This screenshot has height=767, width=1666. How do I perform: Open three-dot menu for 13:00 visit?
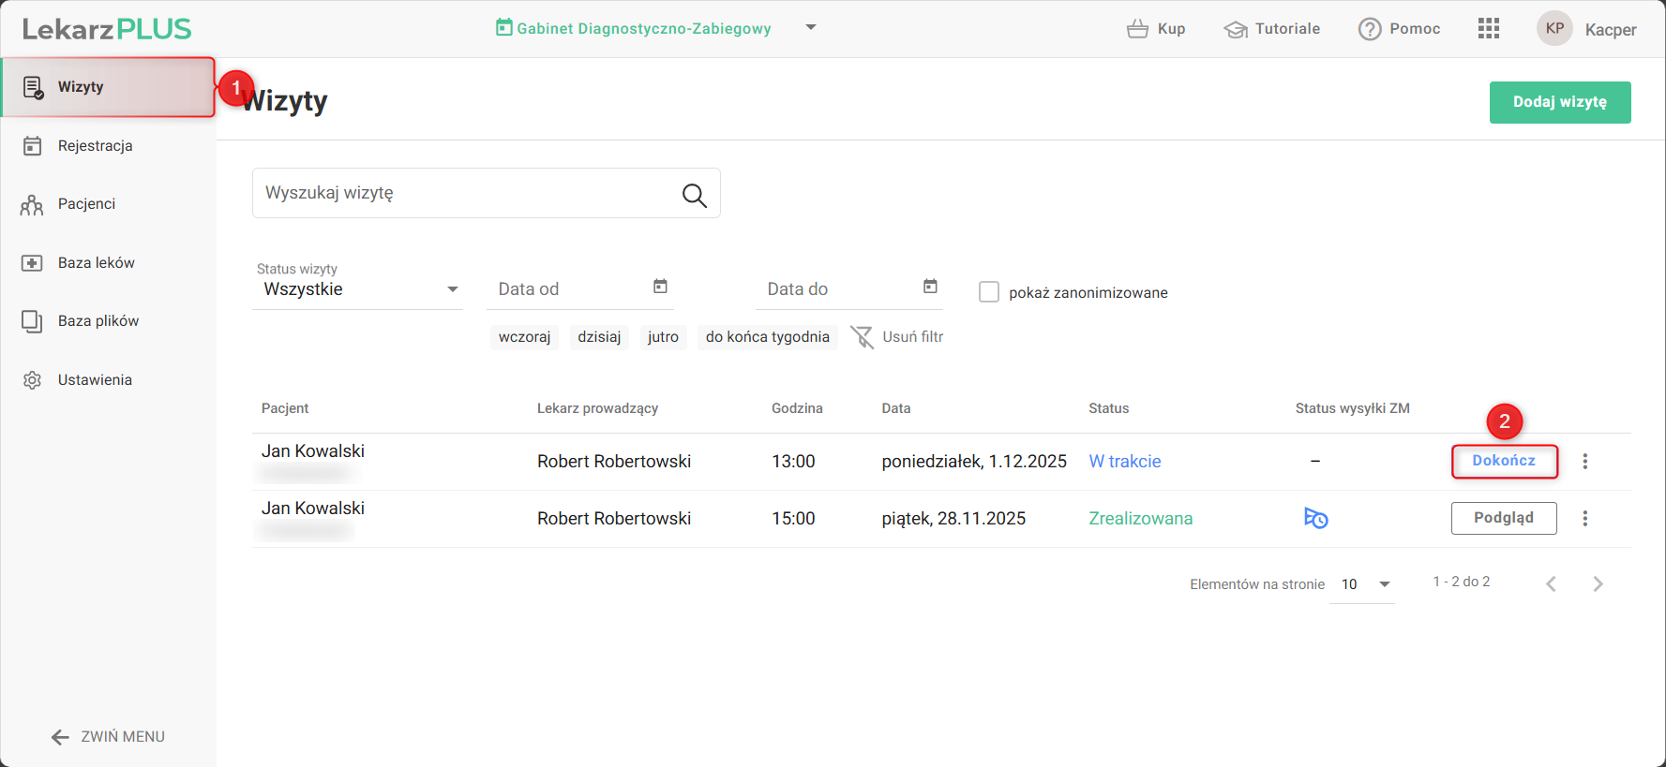(1584, 462)
